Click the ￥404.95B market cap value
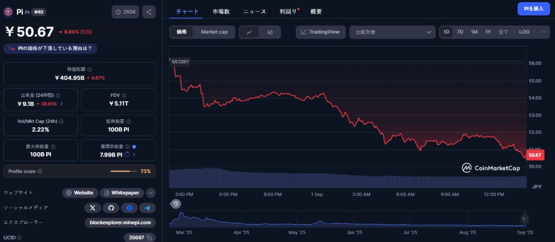555x242 pixels. click(69, 78)
